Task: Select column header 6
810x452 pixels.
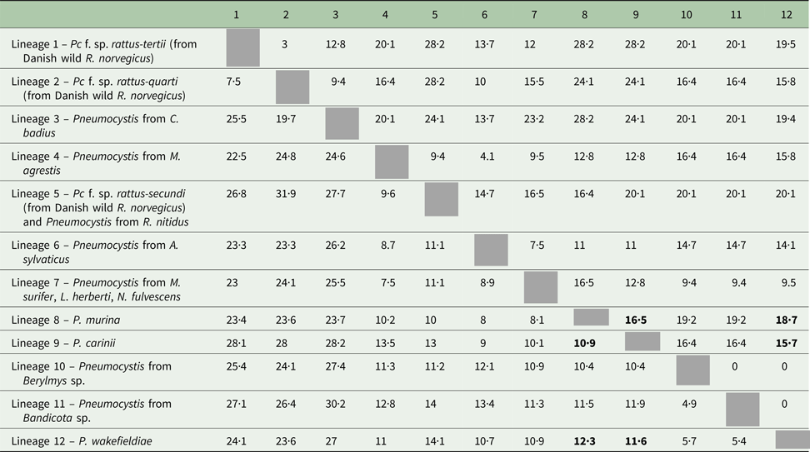Action: pyautogui.click(x=484, y=14)
